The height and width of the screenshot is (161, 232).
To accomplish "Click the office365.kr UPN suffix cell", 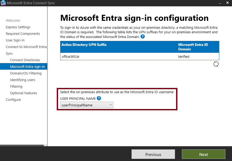I will click(71, 56).
